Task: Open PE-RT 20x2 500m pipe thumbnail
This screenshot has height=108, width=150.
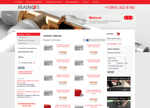Action: 48,93
